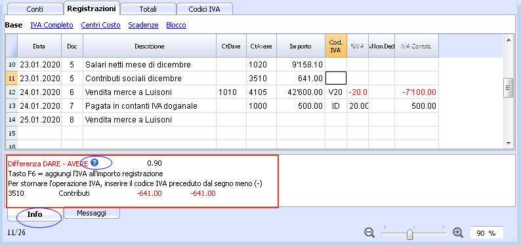The image size is (521, 245).
Task: Click 'Vendita merce a Luisoni' in row 14
Action: point(150,120)
